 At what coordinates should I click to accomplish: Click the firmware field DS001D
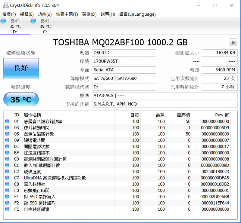coord(124,53)
